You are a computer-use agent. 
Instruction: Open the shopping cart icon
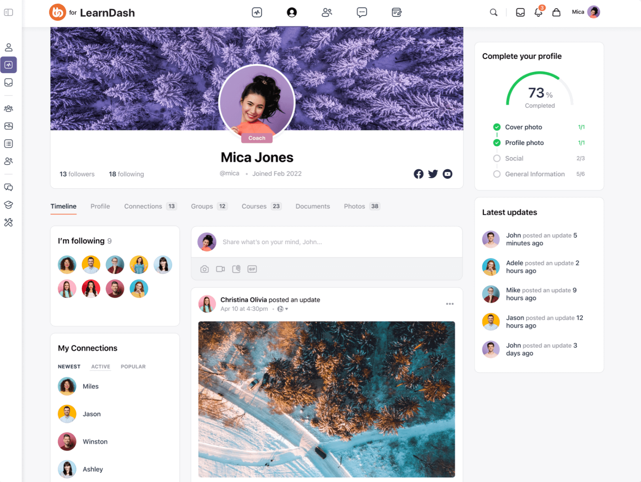[x=556, y=13]
